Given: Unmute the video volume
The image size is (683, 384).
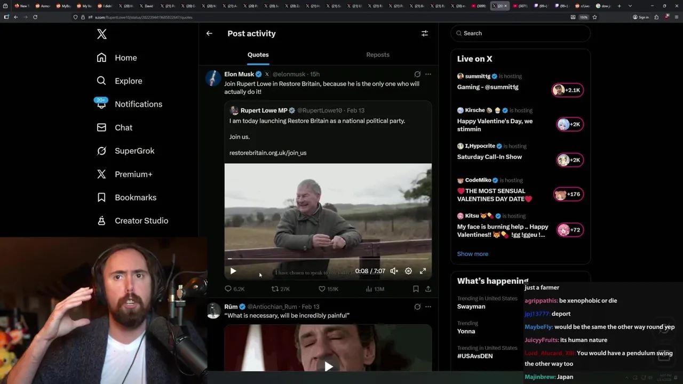Looking at the screenshot, I should click(394, 271).
